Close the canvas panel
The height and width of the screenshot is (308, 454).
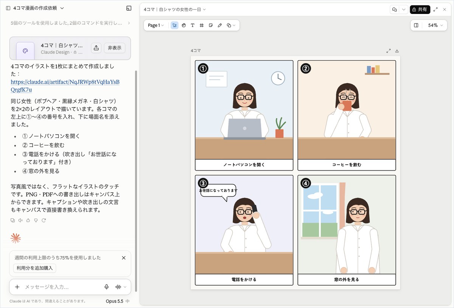(x=445, y=9)
